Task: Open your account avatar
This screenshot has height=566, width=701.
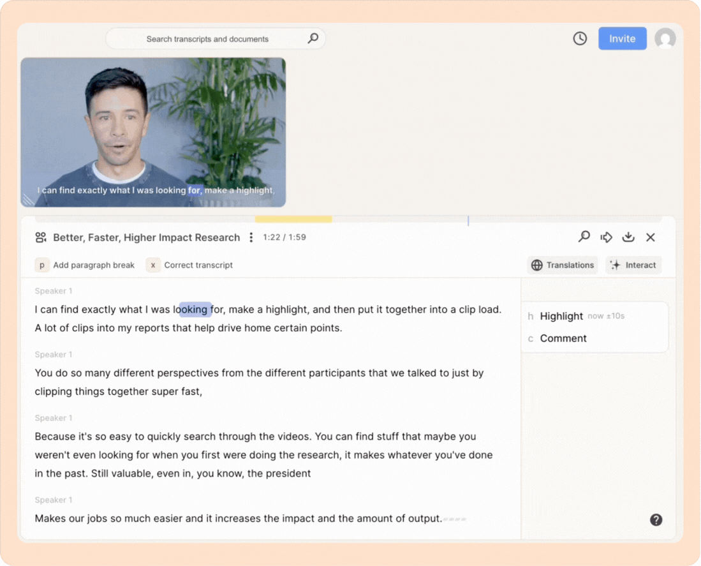Action: click(x=665, y=38)
